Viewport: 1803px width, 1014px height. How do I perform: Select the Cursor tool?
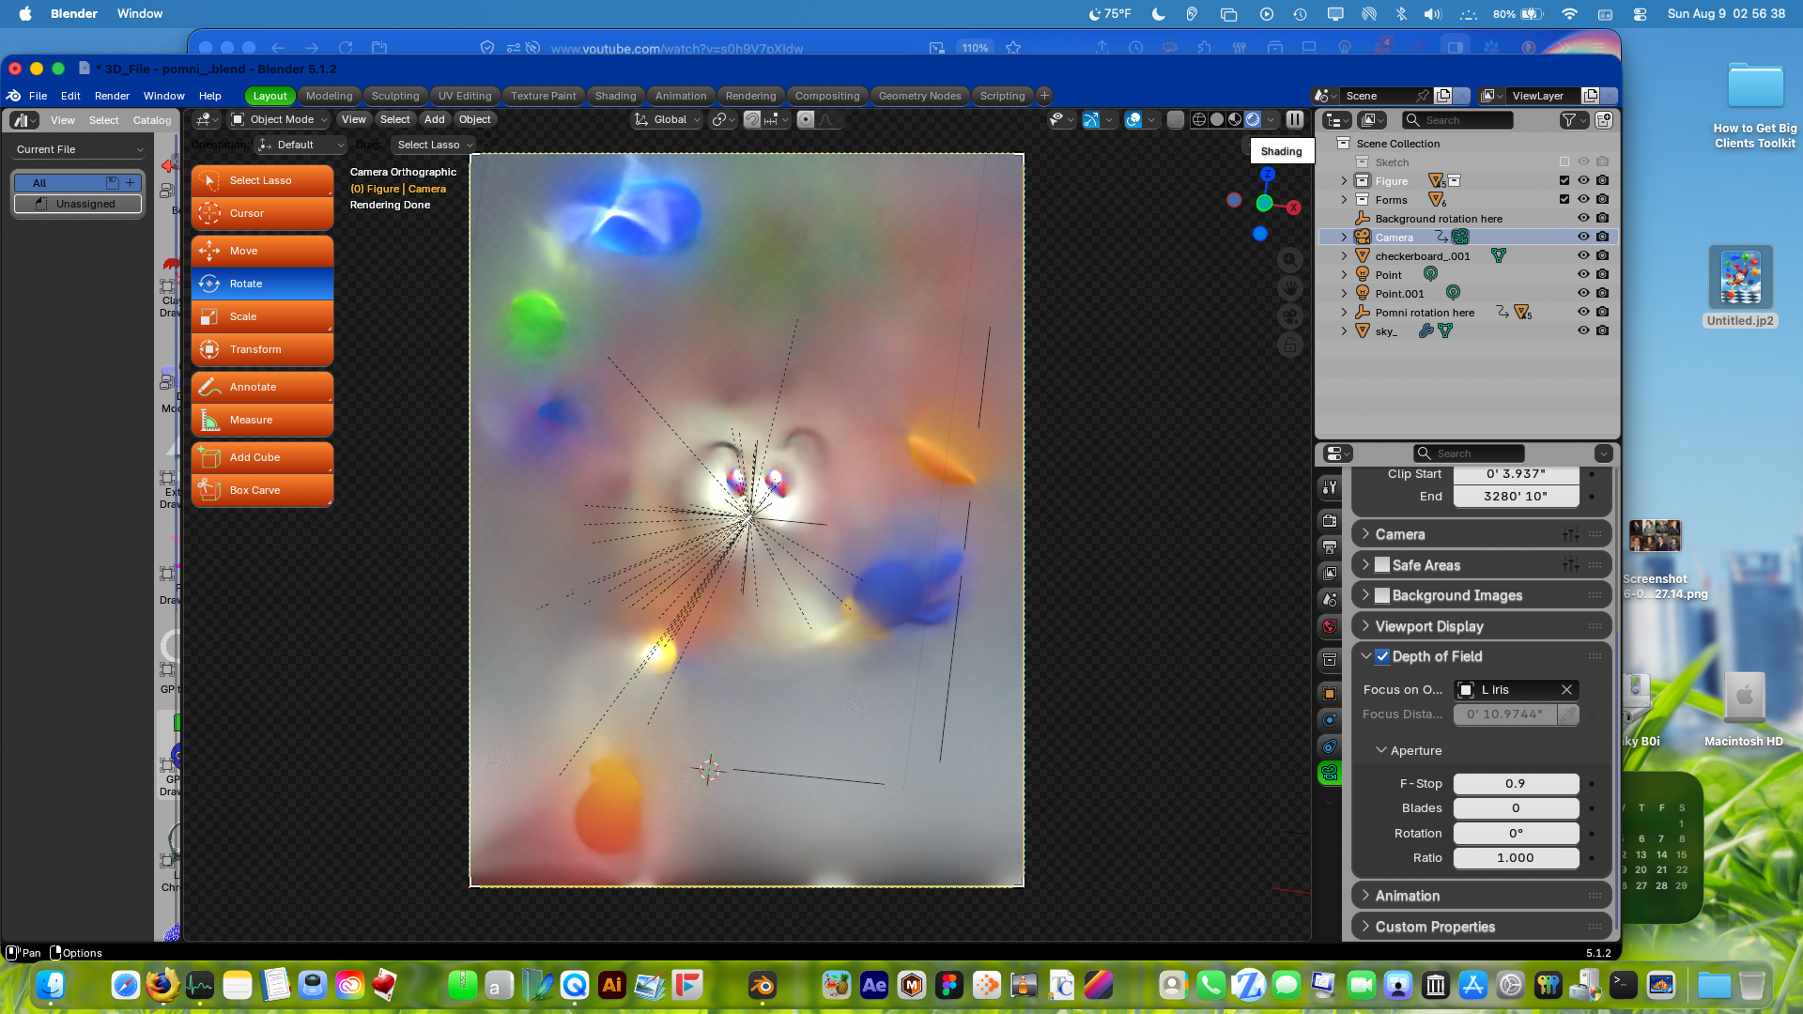coord(262,213)
